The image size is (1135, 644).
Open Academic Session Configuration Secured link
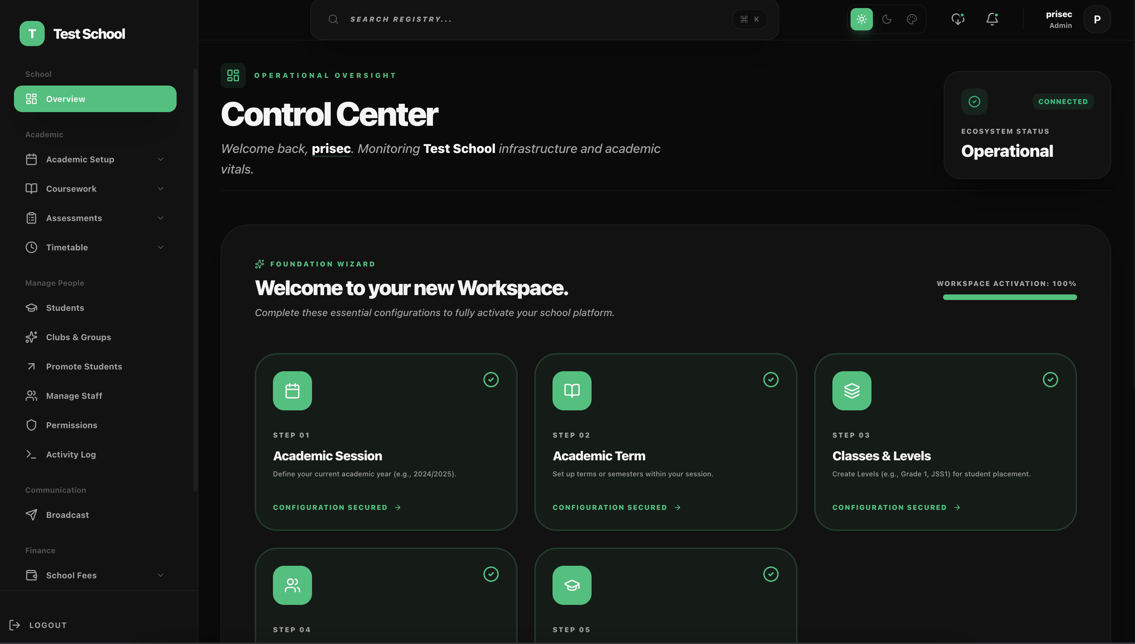pyautogui.click(x=337, y=507)
